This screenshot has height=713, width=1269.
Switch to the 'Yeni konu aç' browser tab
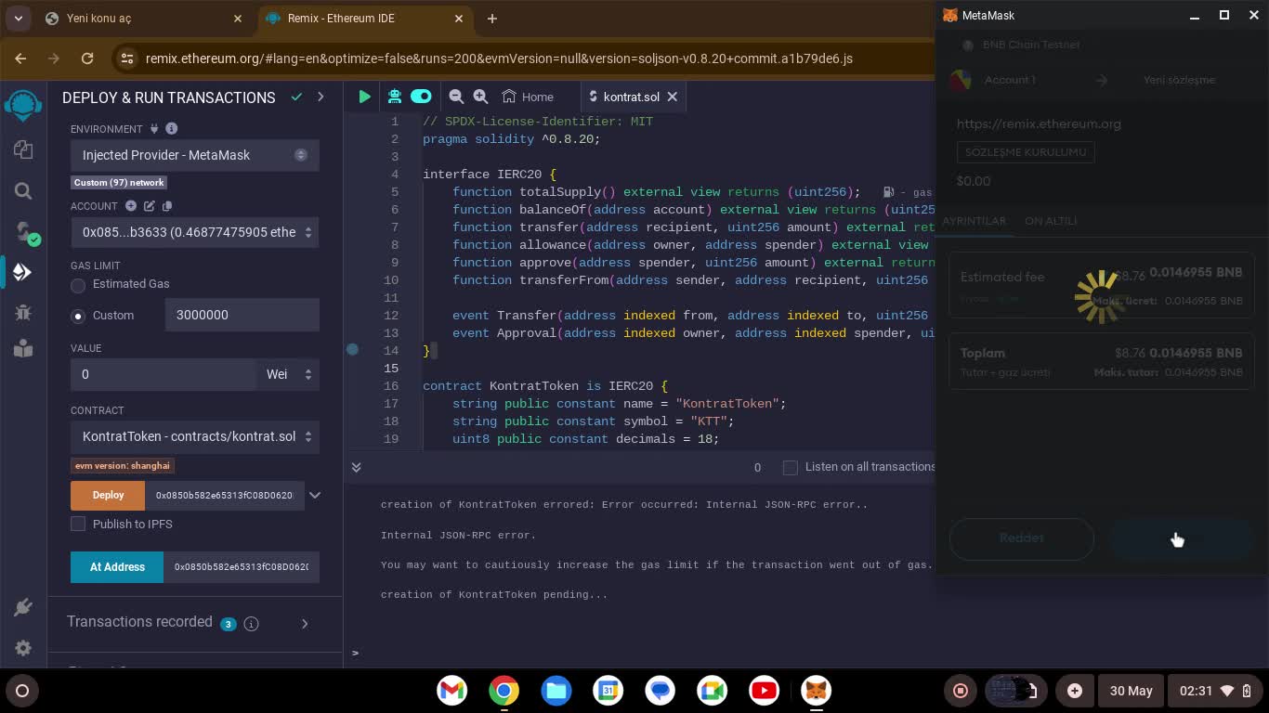coord(144,18)
